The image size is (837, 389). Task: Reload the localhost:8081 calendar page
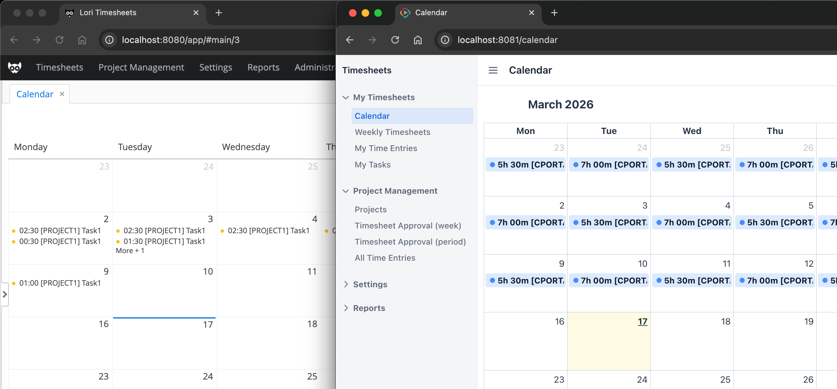click(395, 40)
